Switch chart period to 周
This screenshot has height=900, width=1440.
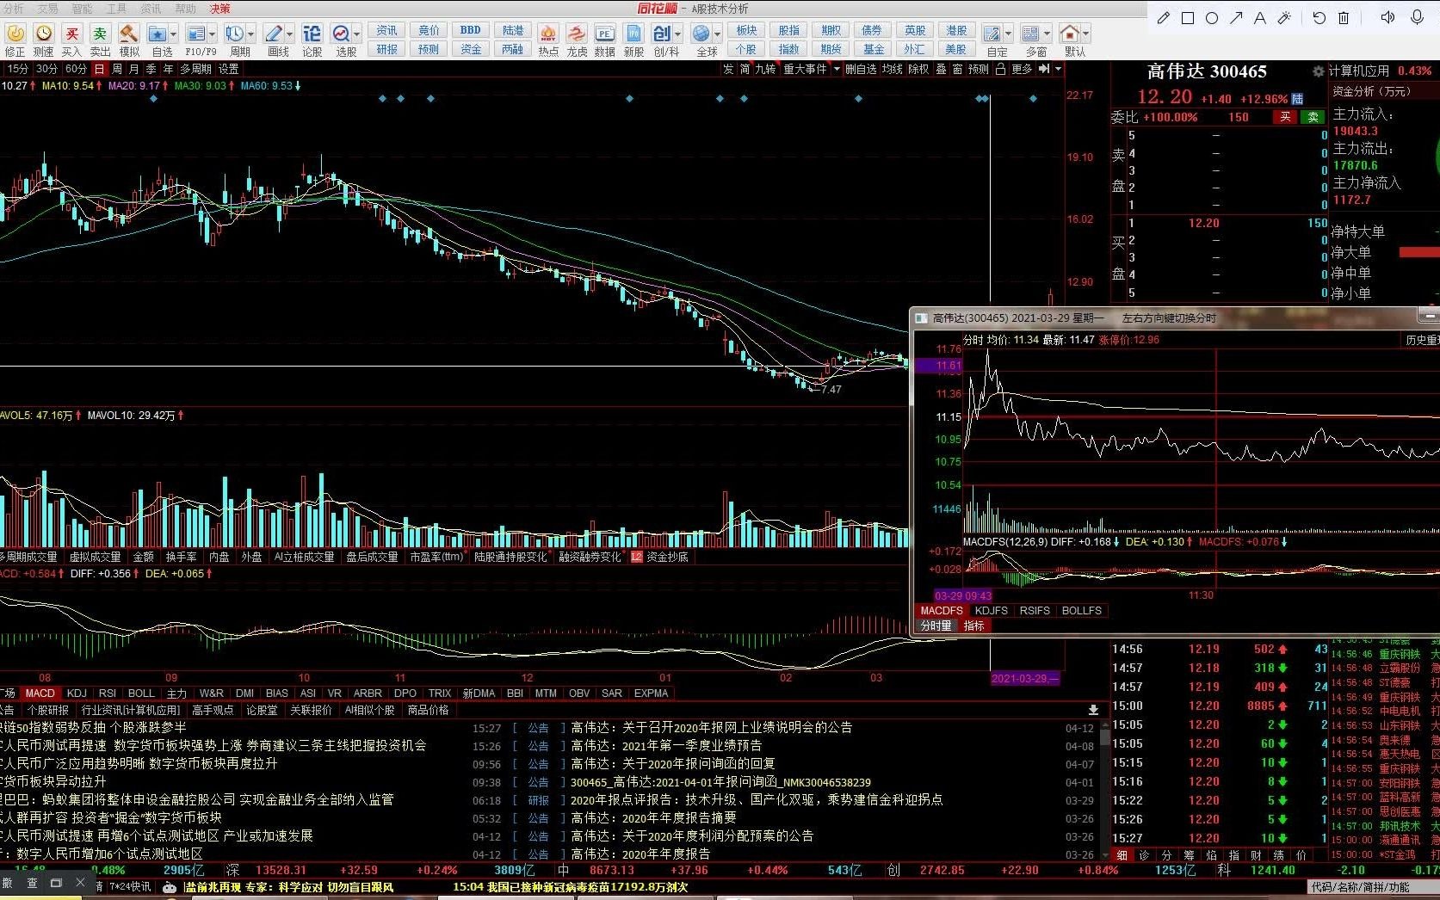click(x=117, y=69)
